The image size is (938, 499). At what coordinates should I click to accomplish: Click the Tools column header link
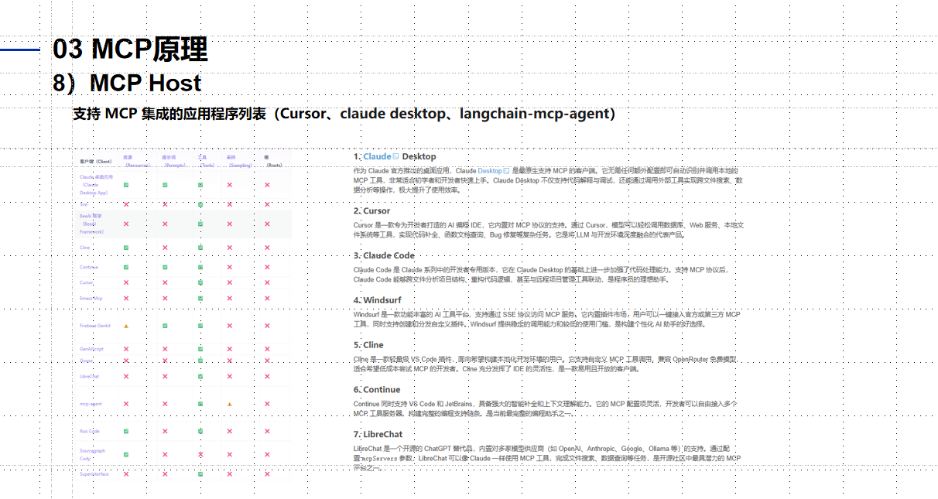click(x=206, y=161)
